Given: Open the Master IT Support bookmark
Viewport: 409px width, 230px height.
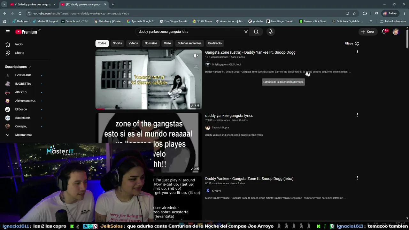Looking at the screenshot, I should [x=45, y=21].
